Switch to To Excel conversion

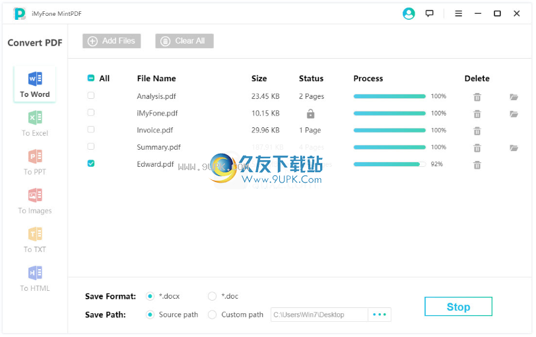pos(35,123)
